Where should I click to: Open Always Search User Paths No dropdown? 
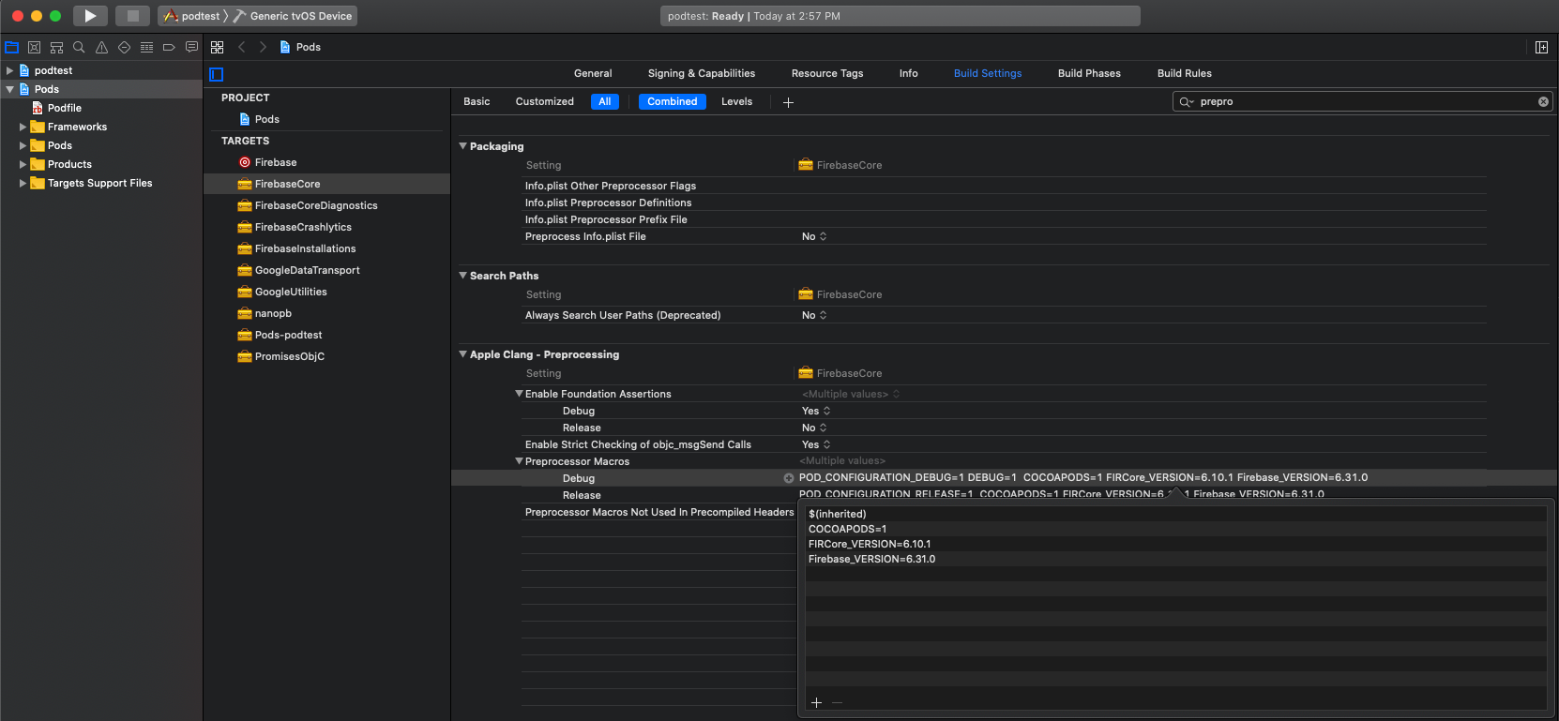pos(814,315)
